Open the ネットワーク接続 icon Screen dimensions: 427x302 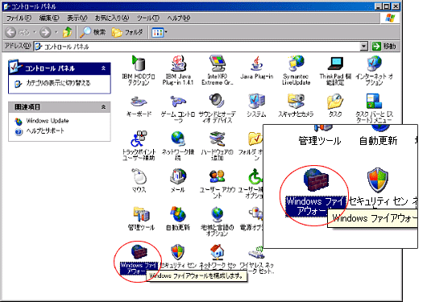point(178,139)
